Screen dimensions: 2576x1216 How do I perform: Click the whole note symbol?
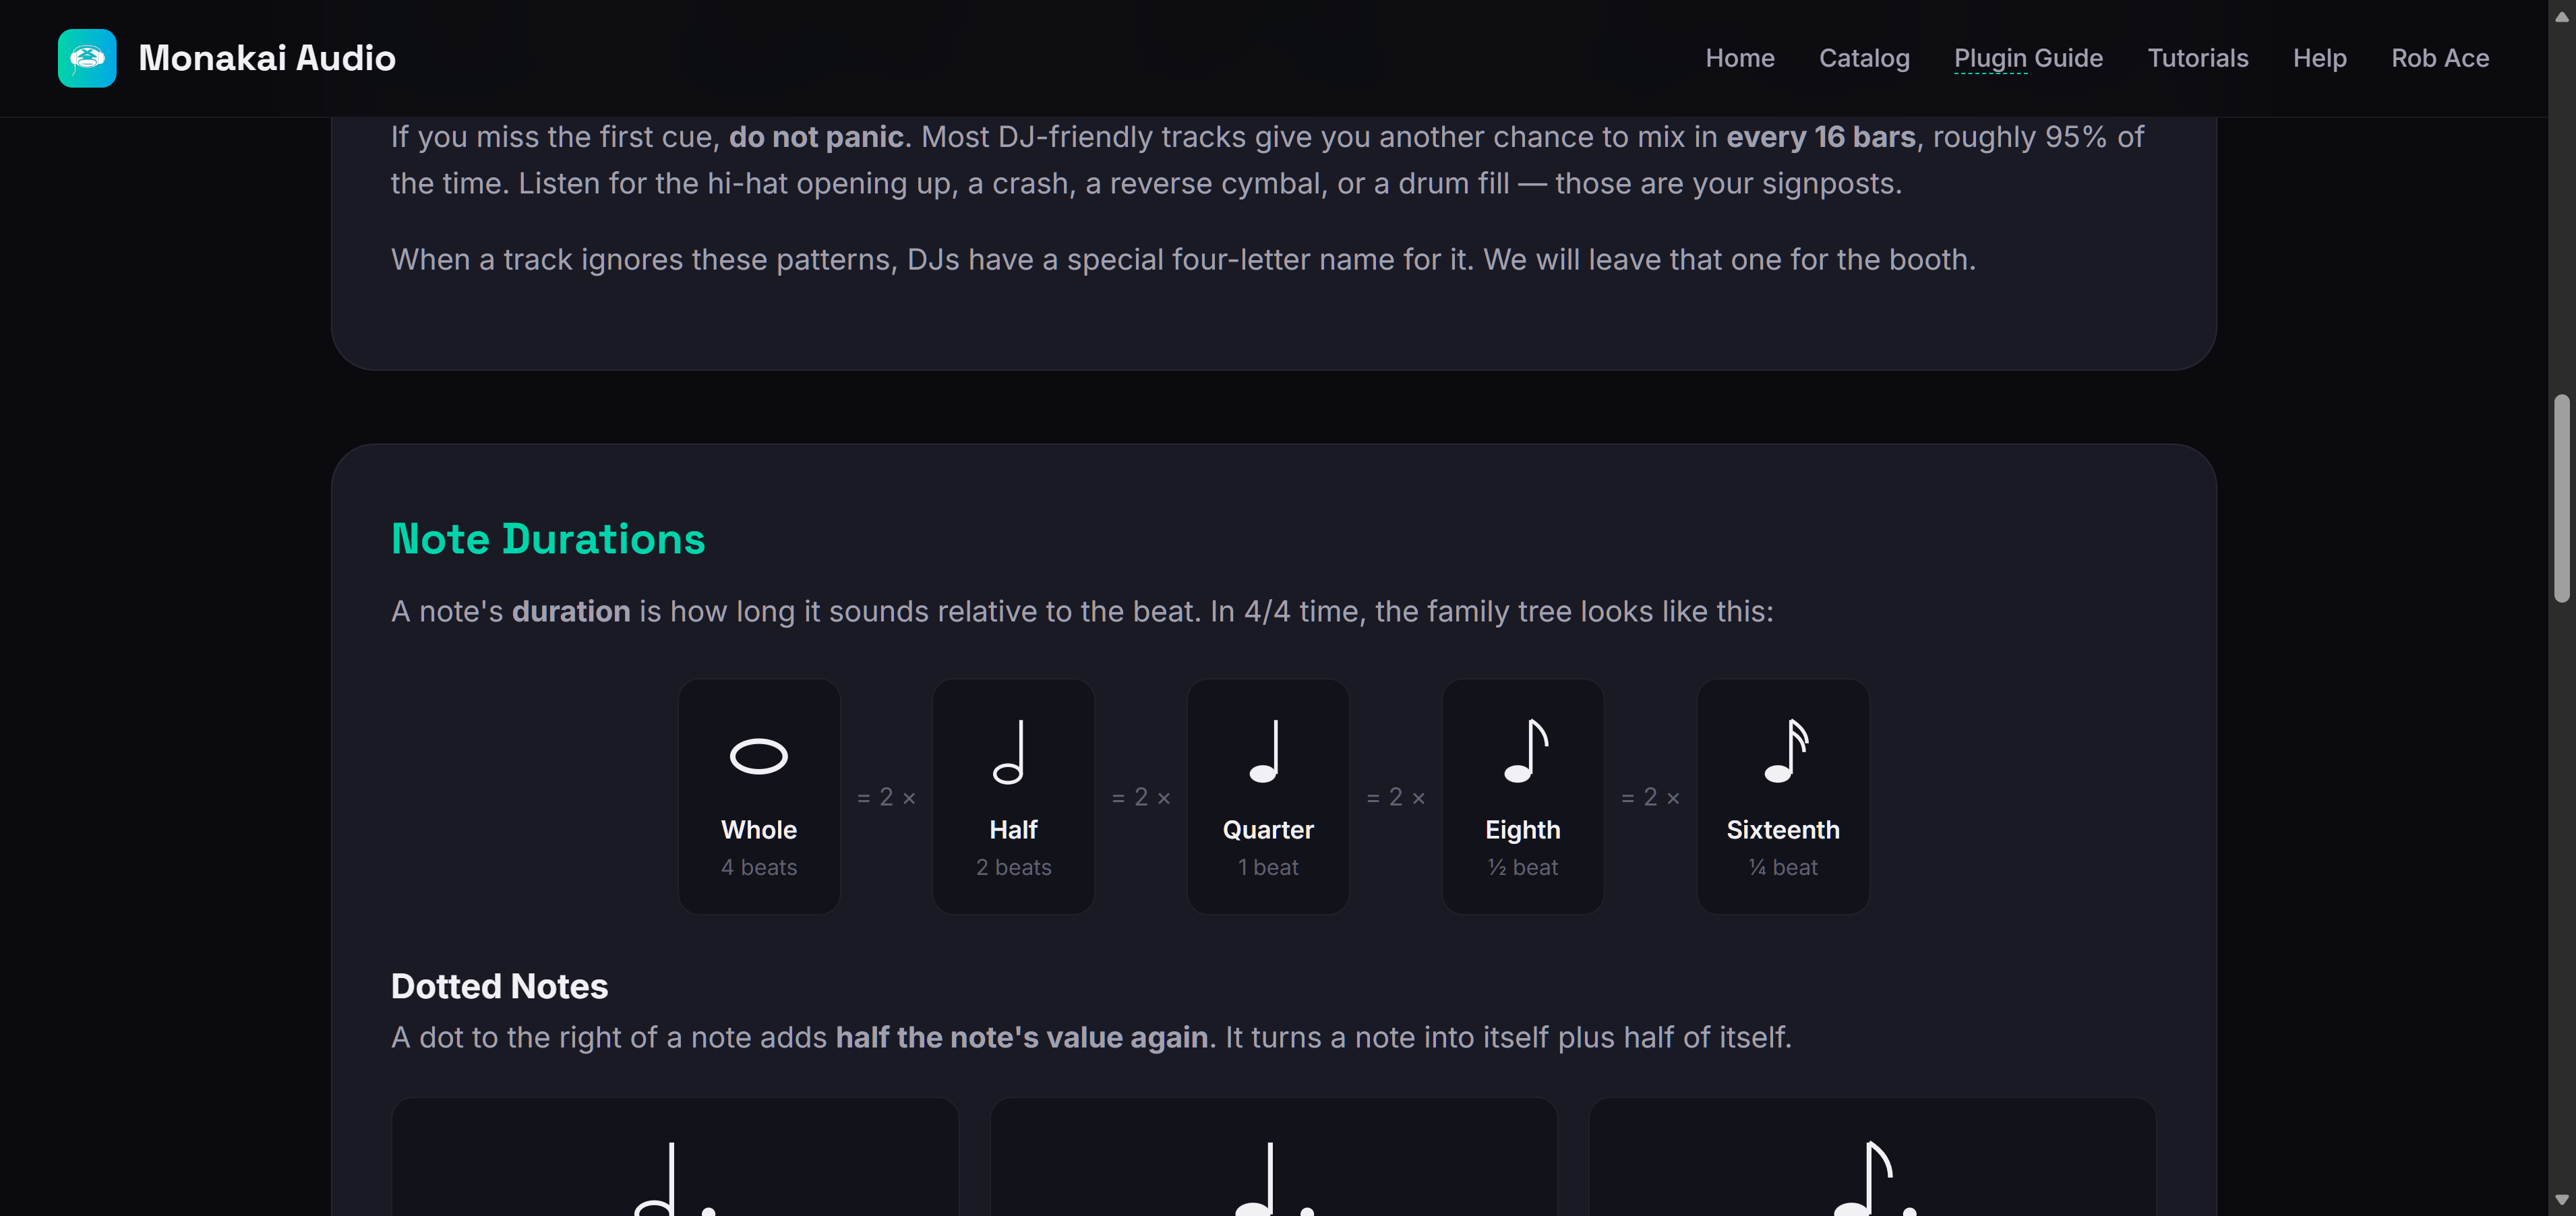pyautogui.click(x=759, y=756)
